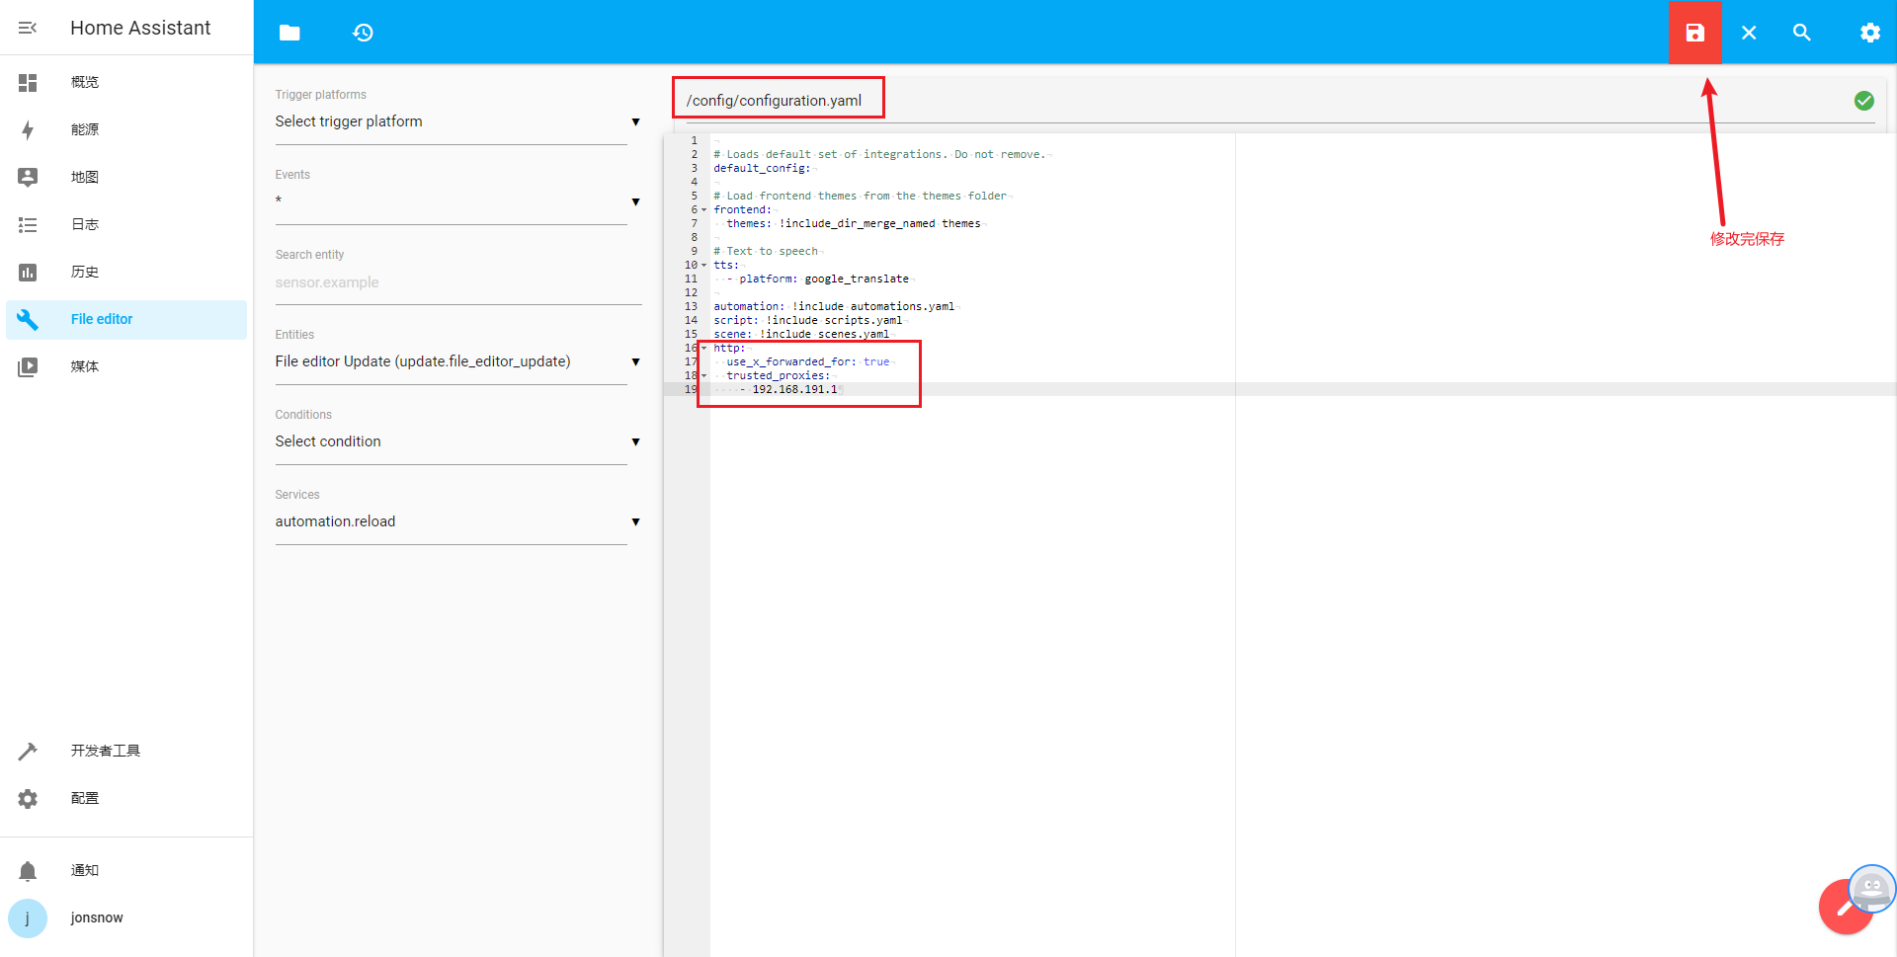Screen dimensions: 1897x957
Task: Open the notifications bell
Action: point(28,870)
